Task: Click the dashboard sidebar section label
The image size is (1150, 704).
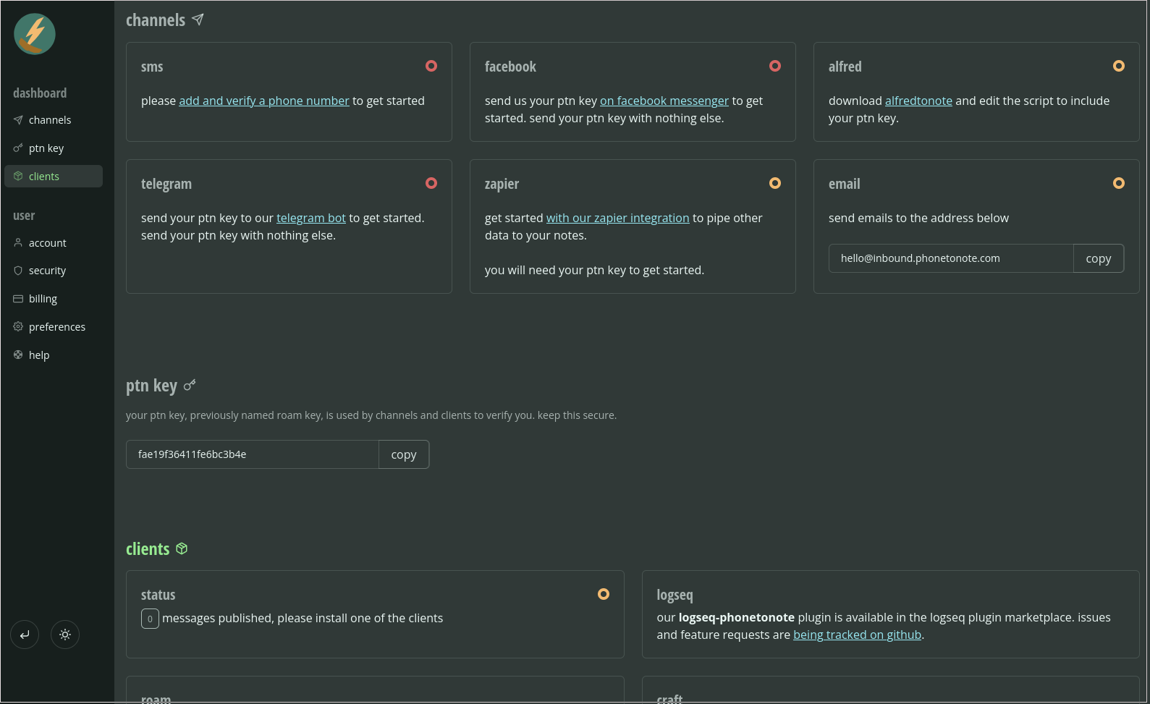Action: click(40, 93)
